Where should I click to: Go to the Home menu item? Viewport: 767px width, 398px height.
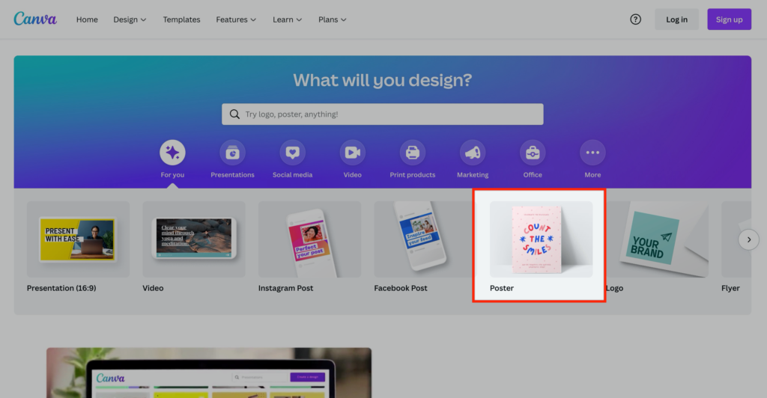(87, 19)
